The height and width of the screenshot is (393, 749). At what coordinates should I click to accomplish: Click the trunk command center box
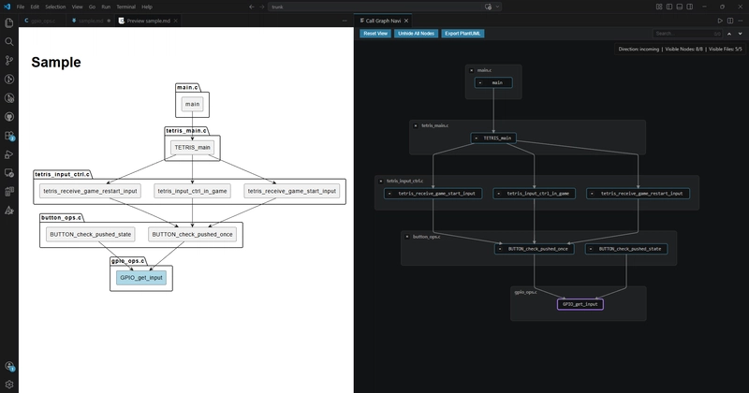tap(385, 7)
